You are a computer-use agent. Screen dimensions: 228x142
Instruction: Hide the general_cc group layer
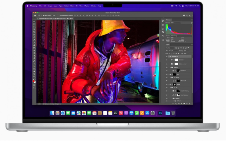pos(167,57)
